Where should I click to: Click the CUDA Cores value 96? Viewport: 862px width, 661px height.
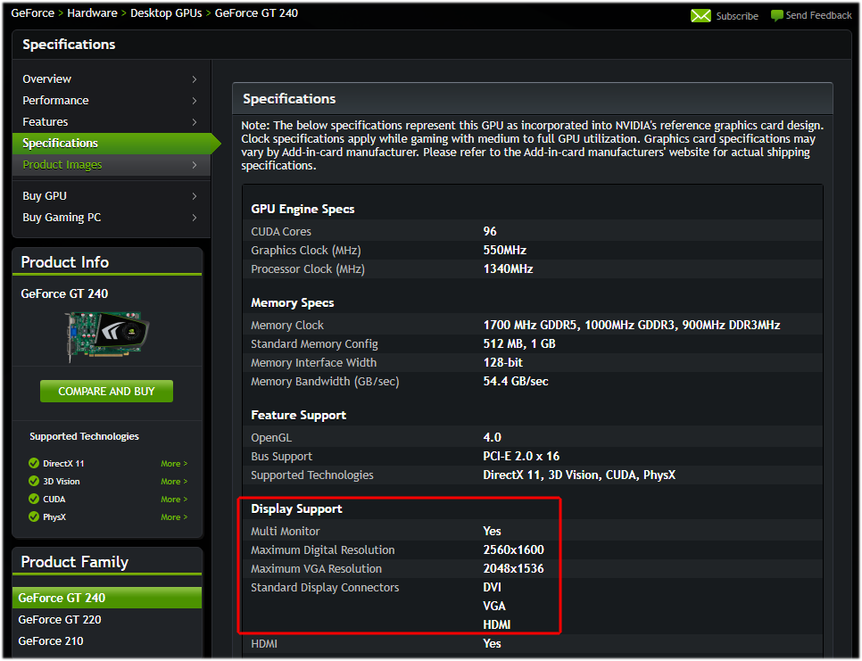pos(490,231)
